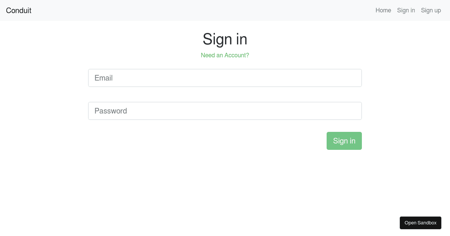Open the registration page via Sign up
450x236 pixels.
431,10
